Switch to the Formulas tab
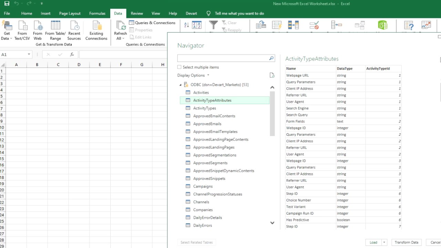 (x=97, y=13)
